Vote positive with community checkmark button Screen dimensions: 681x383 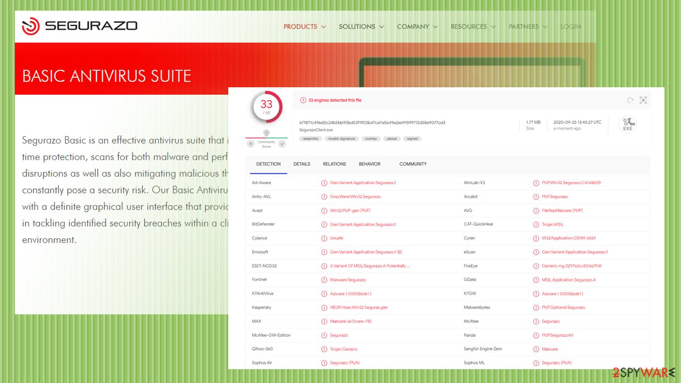(282, 144)
